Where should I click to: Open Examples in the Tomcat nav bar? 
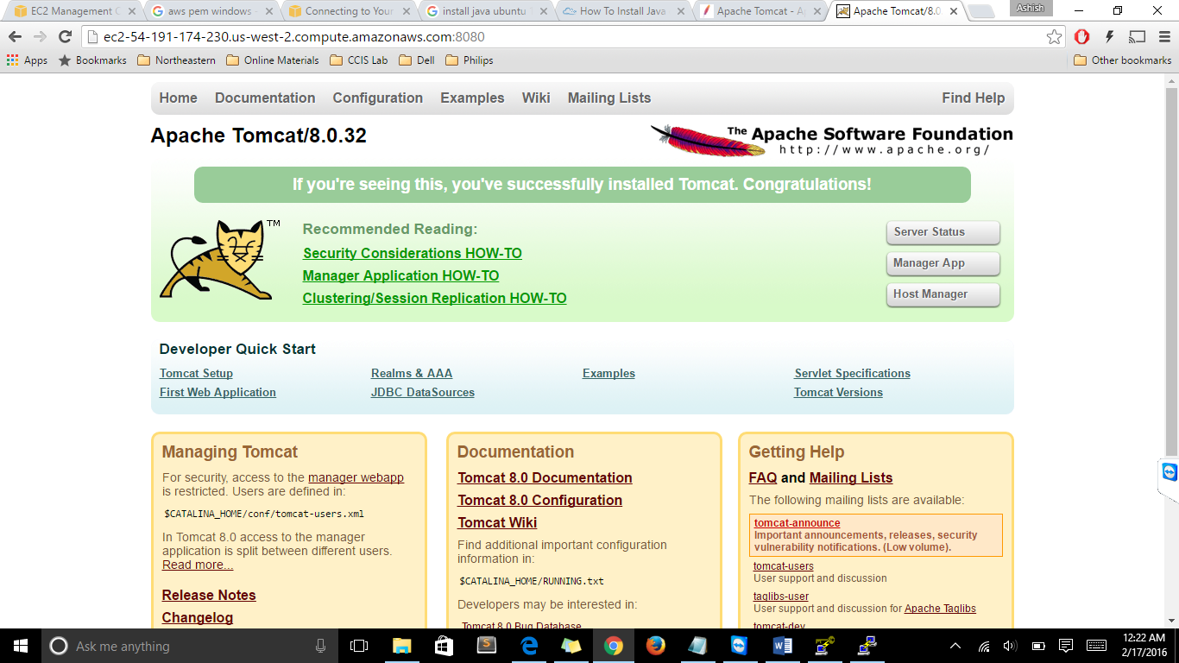point(472,98)
